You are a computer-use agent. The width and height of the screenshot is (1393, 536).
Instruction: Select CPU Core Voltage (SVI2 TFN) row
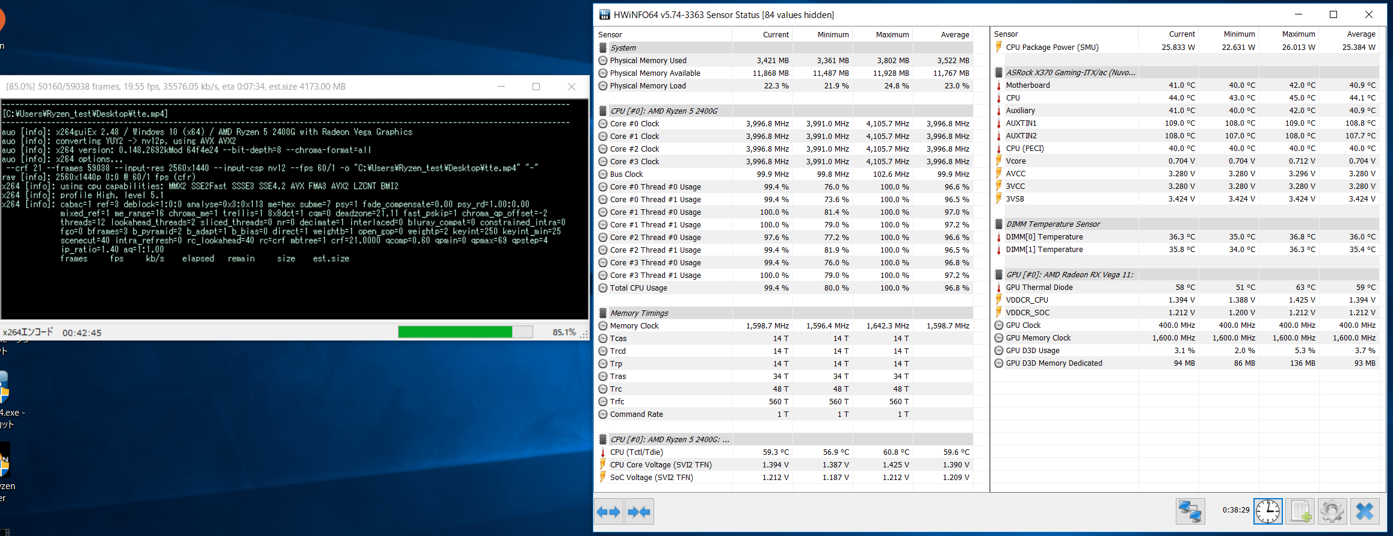783,464
